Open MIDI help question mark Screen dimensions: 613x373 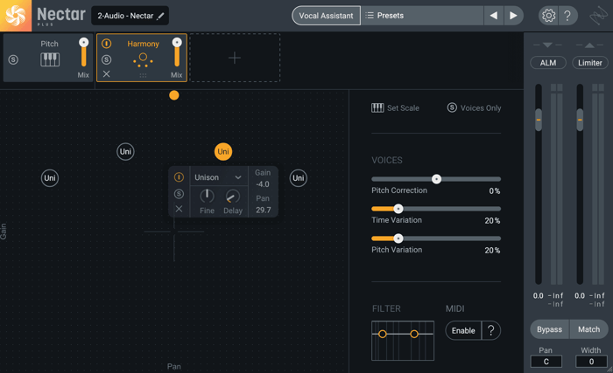tap(491, 330)
